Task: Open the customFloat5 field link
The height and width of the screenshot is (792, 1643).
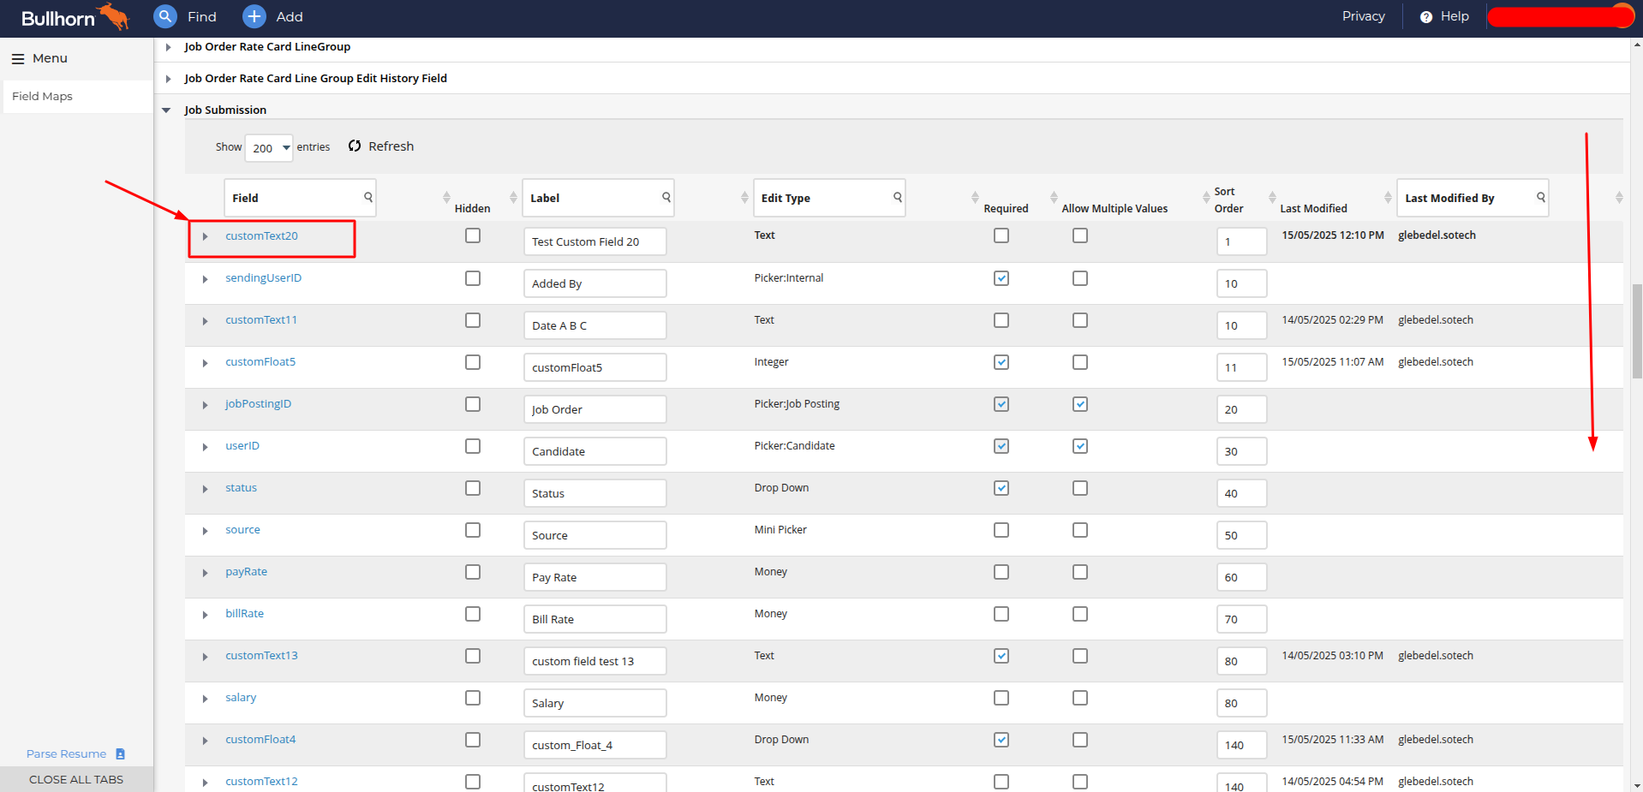Action: pyautogui.click(x=260, y=361)
